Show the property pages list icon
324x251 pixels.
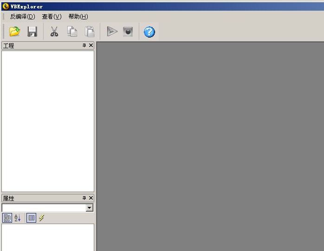click(x=32, y=218)
